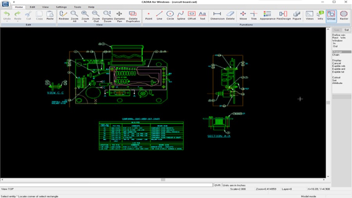Choose Window option in side menu

[x=338, y=41]
